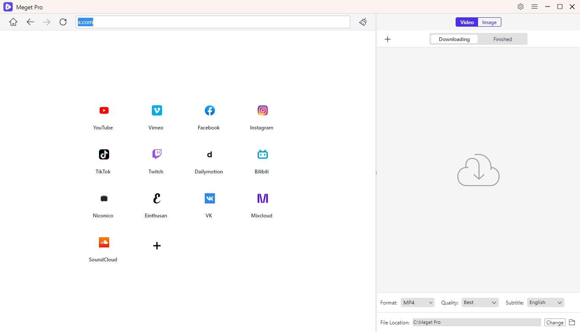580x332 pixels.
Task: Show the Finished tab
Action: (503, 39)
